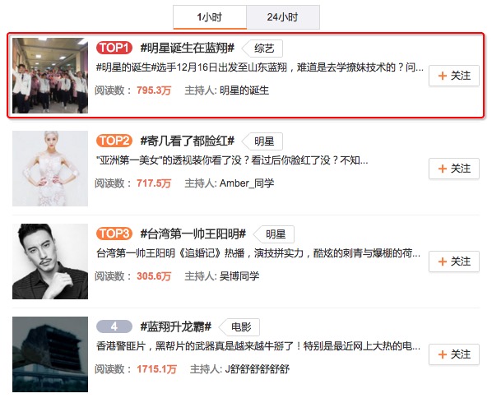The image size is (492, 398).
Task: Open the black-and-white man portrait thumbnail
Action: 50,261
